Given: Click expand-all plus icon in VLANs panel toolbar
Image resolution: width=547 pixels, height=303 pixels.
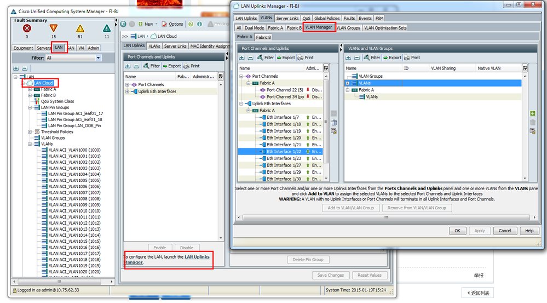Looking at the screenshot, I should pyautogui.click(x=348, y=58).
